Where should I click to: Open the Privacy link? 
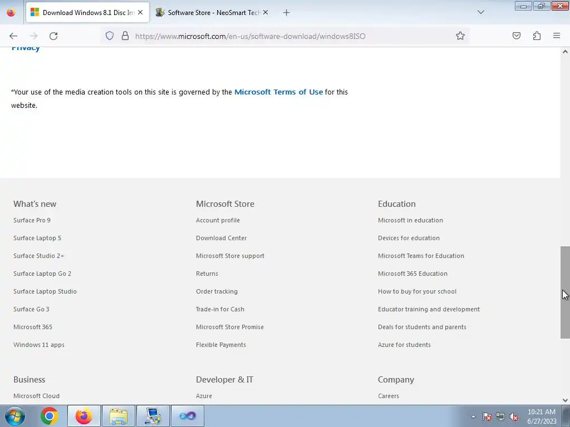coord(26,48)
